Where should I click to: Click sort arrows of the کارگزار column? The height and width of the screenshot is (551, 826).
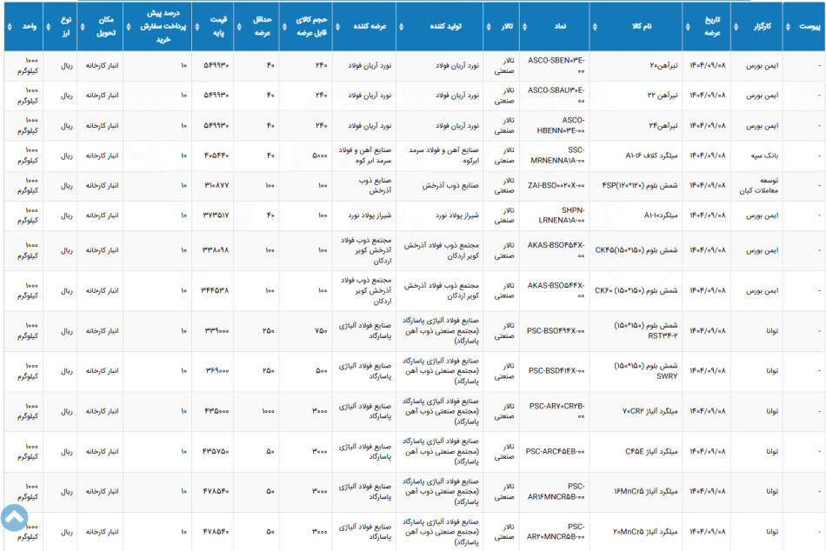click(x=736, y=26)
